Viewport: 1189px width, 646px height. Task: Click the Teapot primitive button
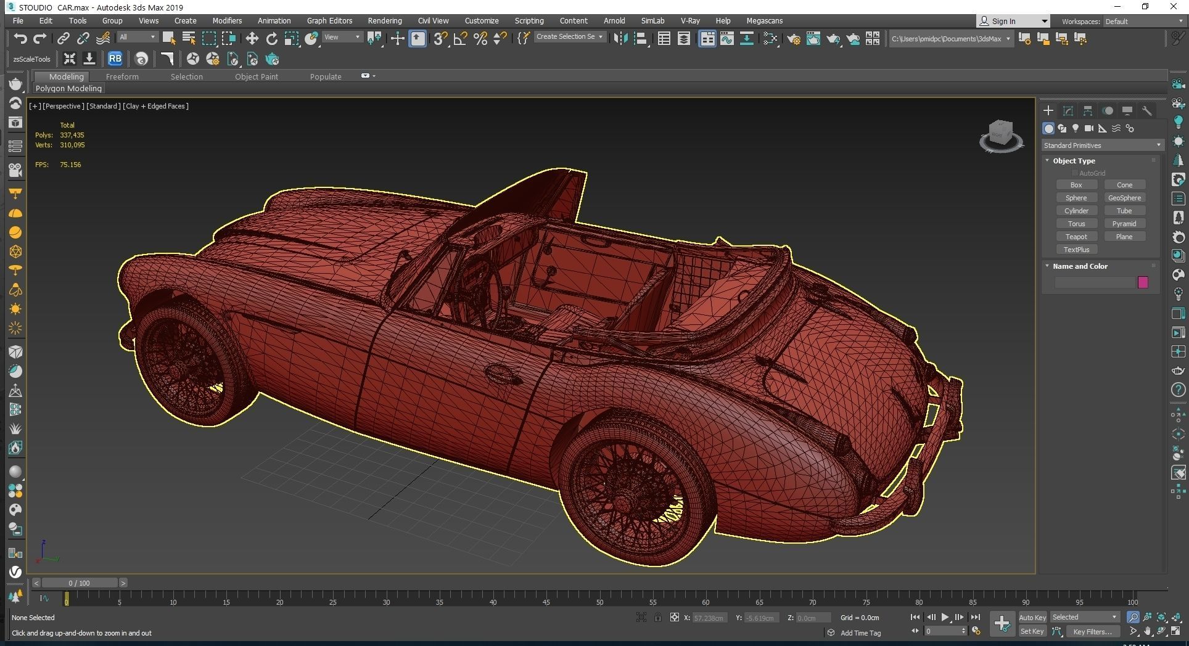click(x=1076, y=236)
